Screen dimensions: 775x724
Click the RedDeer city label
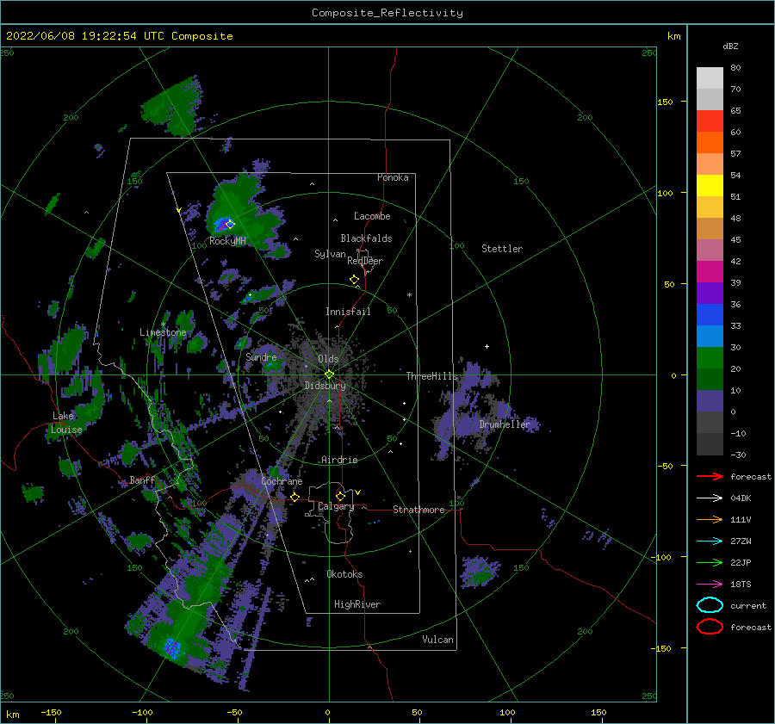point(365,261)
